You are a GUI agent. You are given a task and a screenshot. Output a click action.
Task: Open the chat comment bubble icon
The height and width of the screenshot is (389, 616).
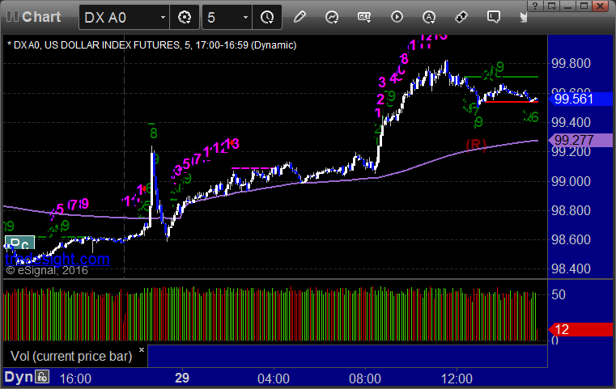click(x=494, y=17)
